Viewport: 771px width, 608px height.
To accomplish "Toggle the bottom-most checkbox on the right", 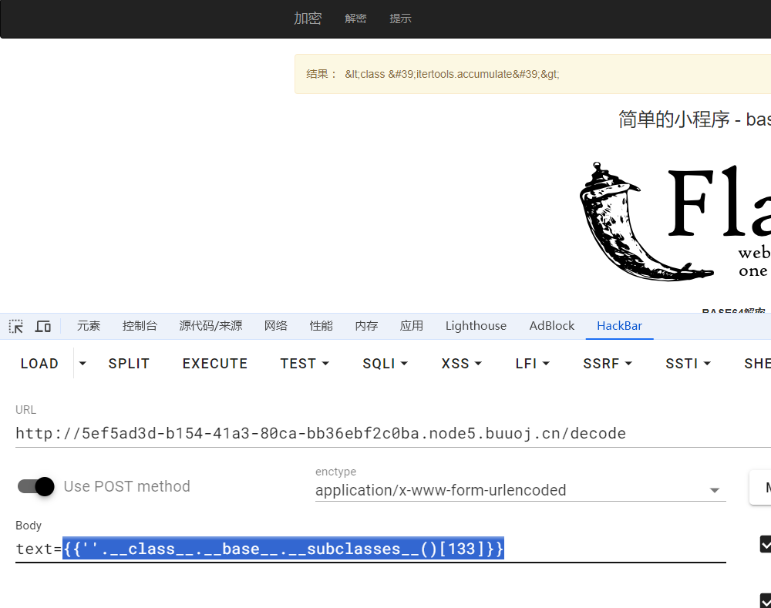I will [x=766, y=600].
